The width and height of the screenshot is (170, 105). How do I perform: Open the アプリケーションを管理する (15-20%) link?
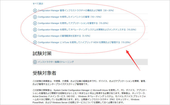coord(73,23)
